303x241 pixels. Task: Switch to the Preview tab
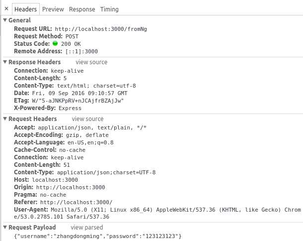click(53, 9)
